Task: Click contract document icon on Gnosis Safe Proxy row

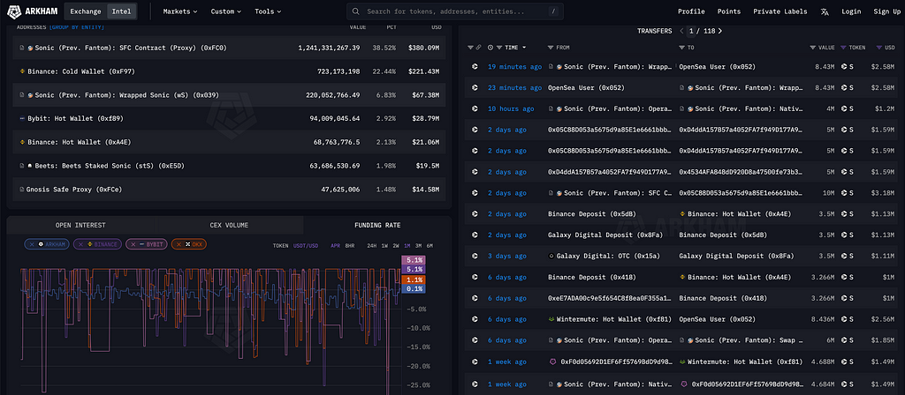Action: (x=22, y=190)
